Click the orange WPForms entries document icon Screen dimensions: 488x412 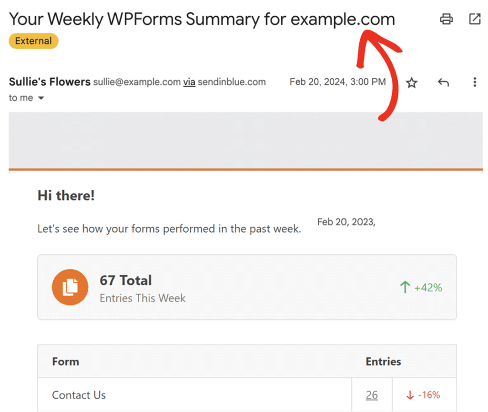(70, 287)
